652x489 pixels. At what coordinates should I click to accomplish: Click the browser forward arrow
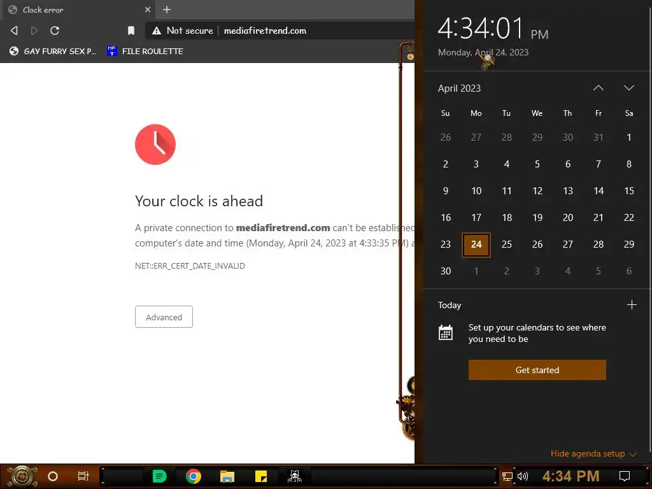click(34, 31)
